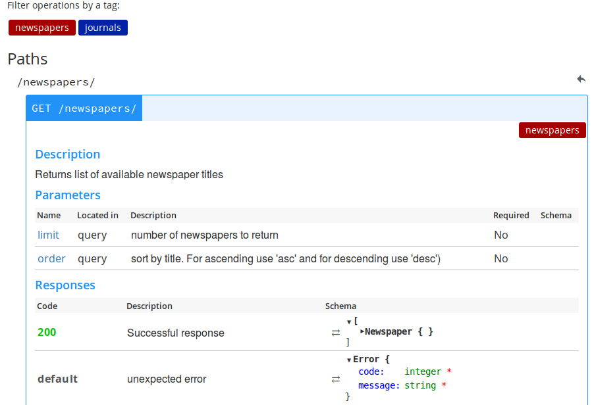Filter operations by the journals tag
The image size is (594, 405).
[103, 28]
